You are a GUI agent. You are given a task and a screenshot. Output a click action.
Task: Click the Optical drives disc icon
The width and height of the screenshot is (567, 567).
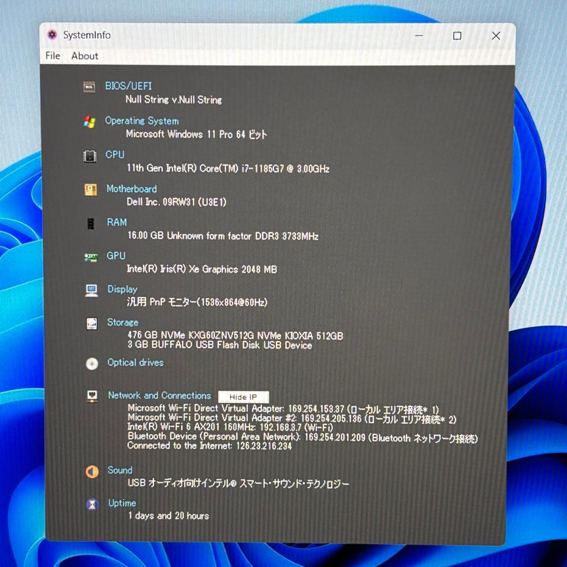pos(92,363)
